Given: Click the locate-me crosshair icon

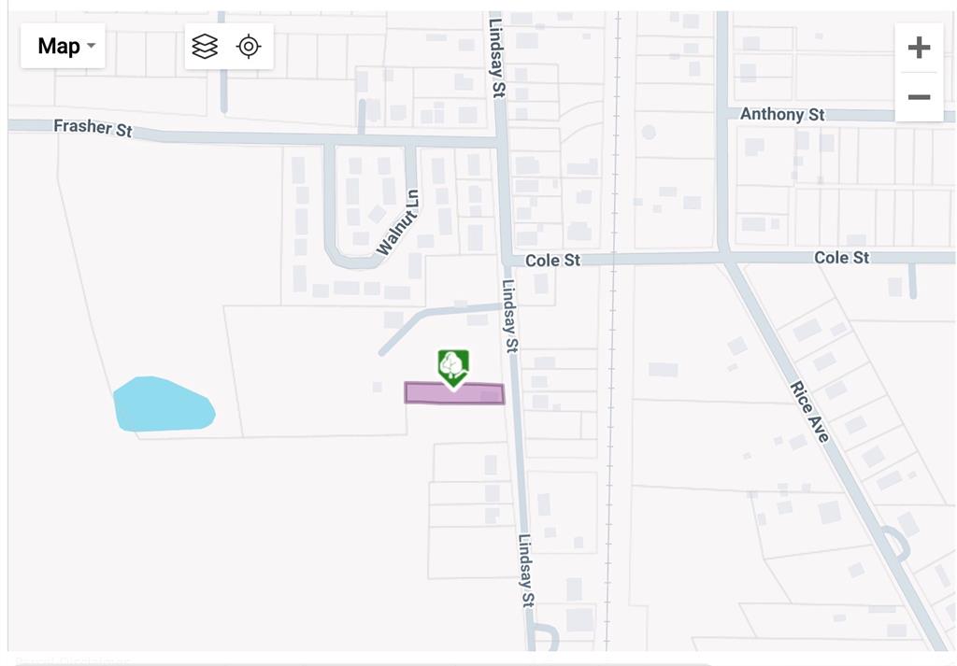Looking at the screenshot, I should tap(249, 47).
